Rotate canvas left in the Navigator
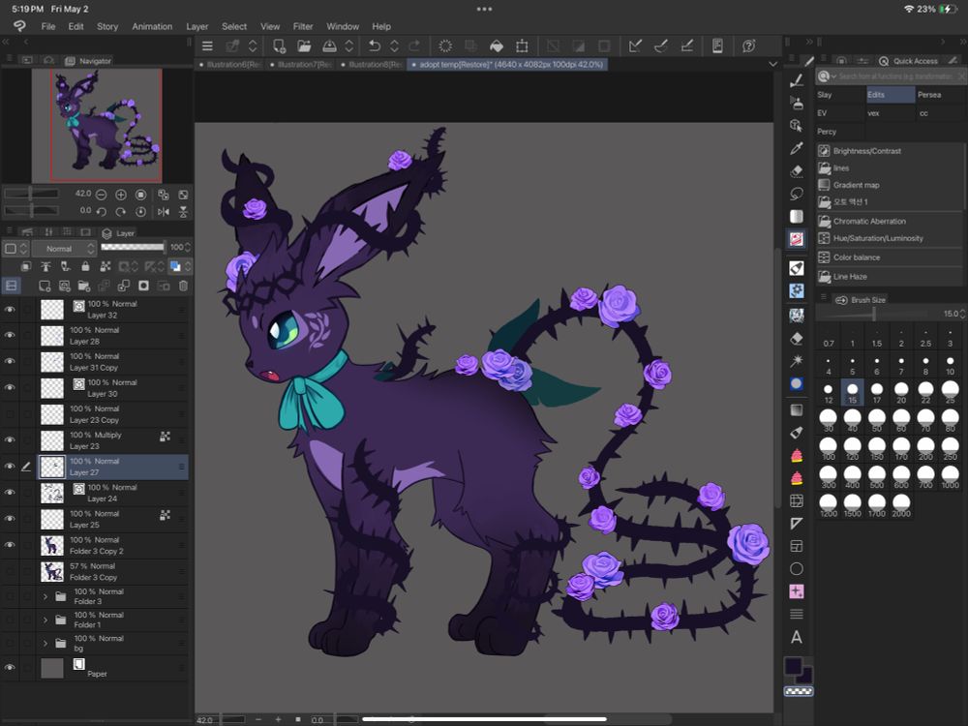This screenshot has width=968, height=726. pos(101,212)
